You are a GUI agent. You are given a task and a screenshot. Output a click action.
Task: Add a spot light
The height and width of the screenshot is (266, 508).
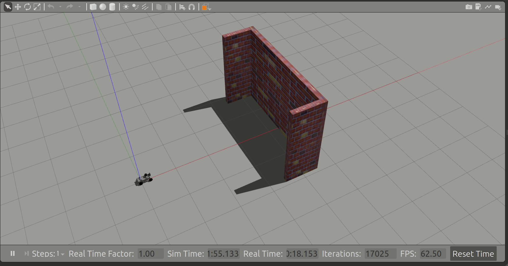click(135, 7)
